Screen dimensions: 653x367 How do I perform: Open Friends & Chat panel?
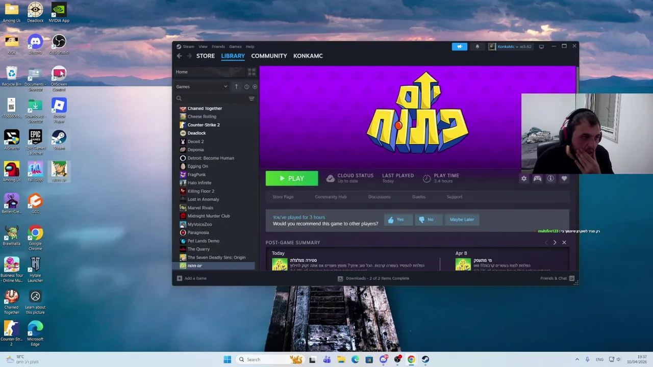[557, 278]
